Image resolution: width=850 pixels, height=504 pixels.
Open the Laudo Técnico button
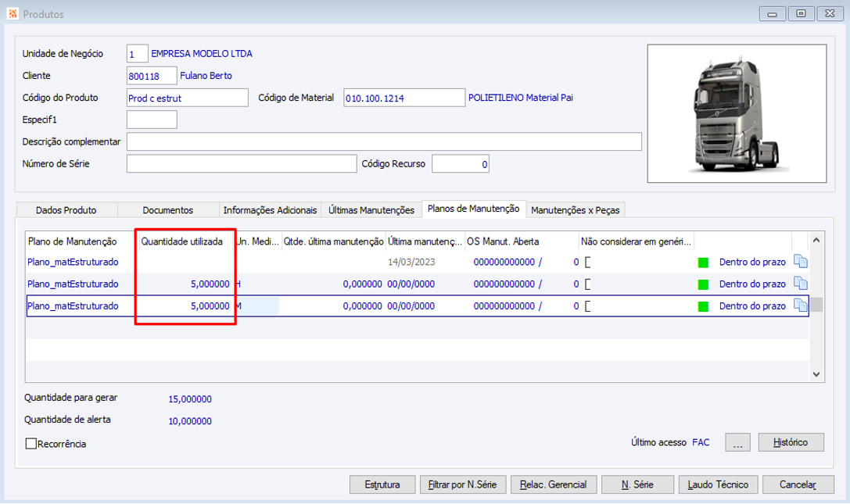(718, 484)
